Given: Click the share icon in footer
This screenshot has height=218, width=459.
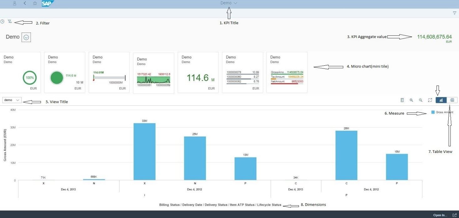Looking at the screenshot, I should pyautogui.click(x=454, y=215).
